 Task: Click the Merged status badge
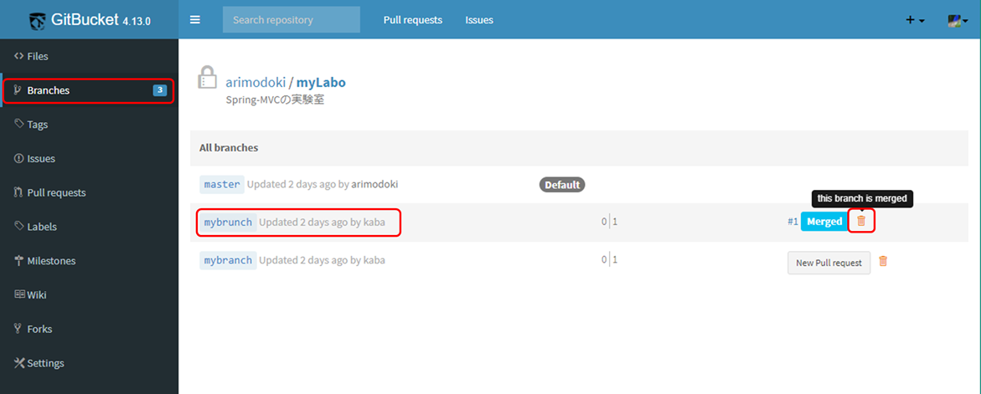coord(824,222)
